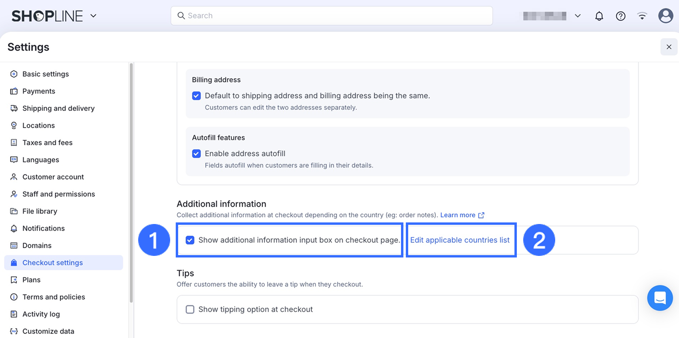Click the 'Additional information' heading
This screenshot has width=679, height=338.
221,204
